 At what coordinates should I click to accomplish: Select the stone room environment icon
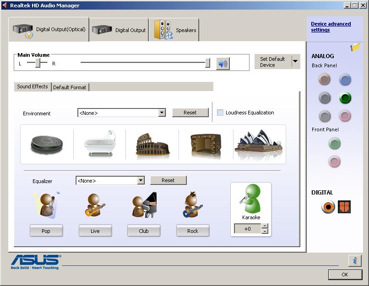[x=206, y=145]
